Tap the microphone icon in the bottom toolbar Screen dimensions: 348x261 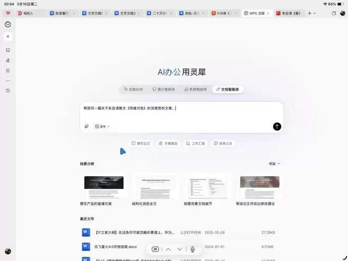click(193, 249)
